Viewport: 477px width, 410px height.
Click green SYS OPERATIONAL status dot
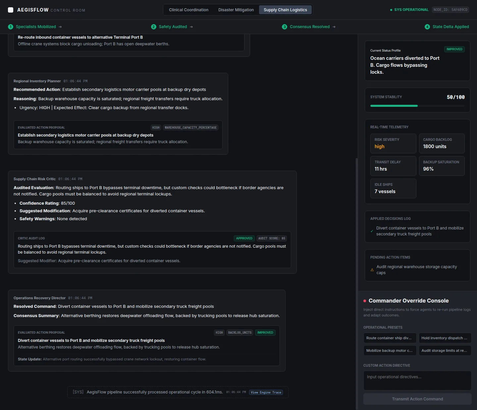(391, 10)
